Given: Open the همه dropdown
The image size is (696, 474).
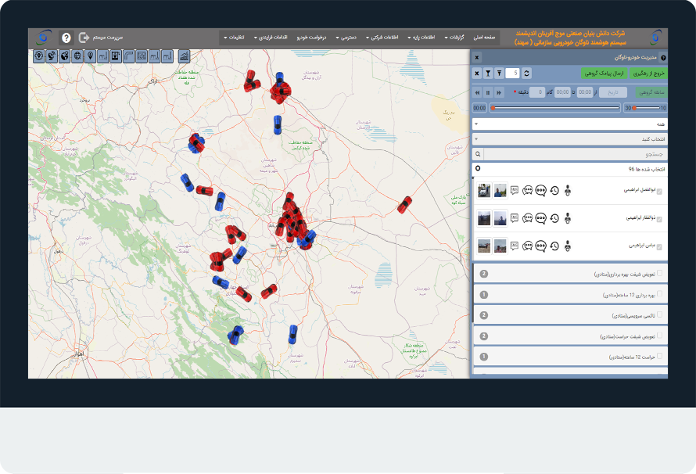Looking at the screenshot, I should point(569,124).
